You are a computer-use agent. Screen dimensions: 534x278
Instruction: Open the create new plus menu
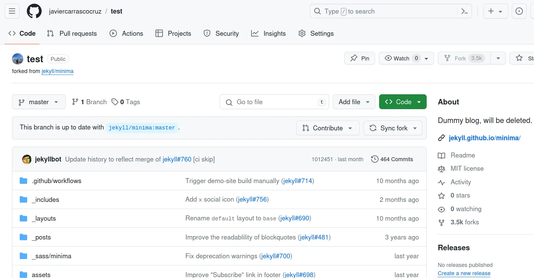[x=495, y=11]
